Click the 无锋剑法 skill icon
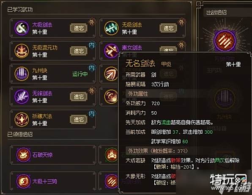Screen dimensions: 252x195 [x=22, y=96]
